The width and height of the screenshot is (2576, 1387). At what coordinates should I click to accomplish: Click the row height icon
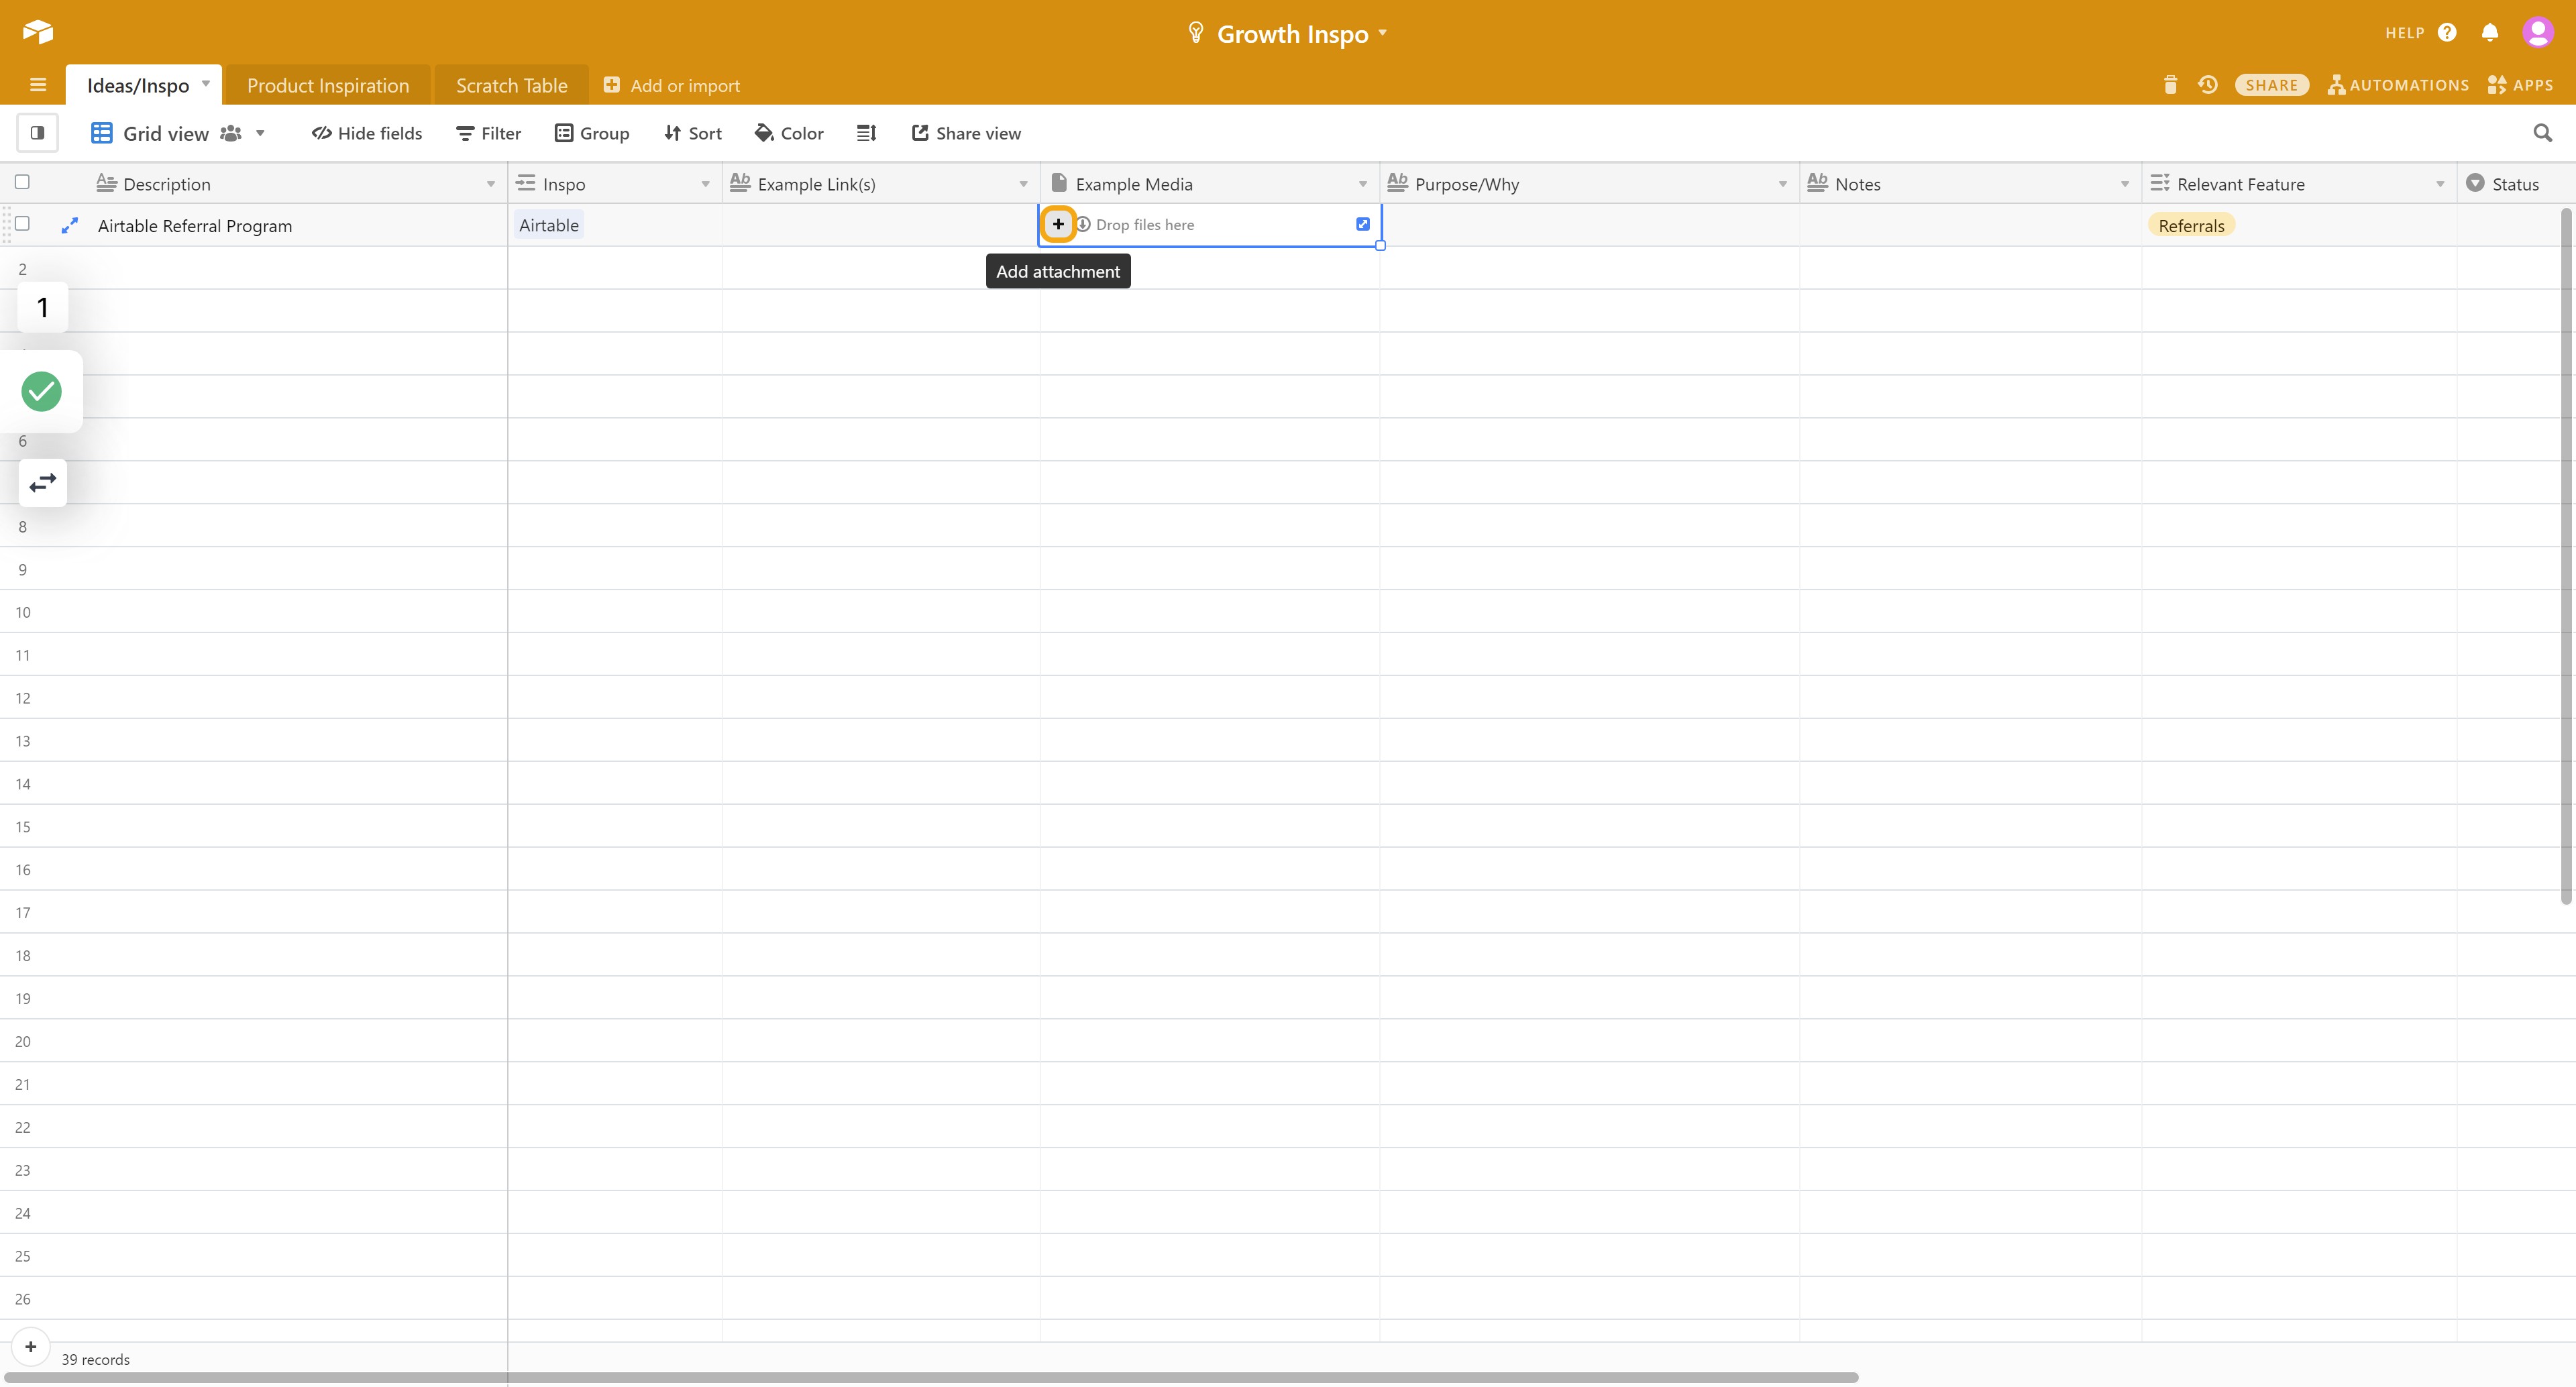867,133
